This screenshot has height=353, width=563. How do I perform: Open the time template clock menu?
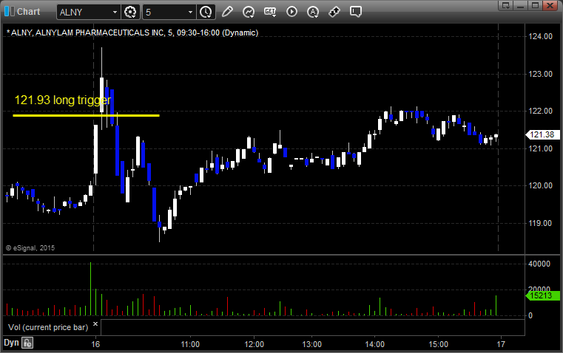(x=206, y=12)
